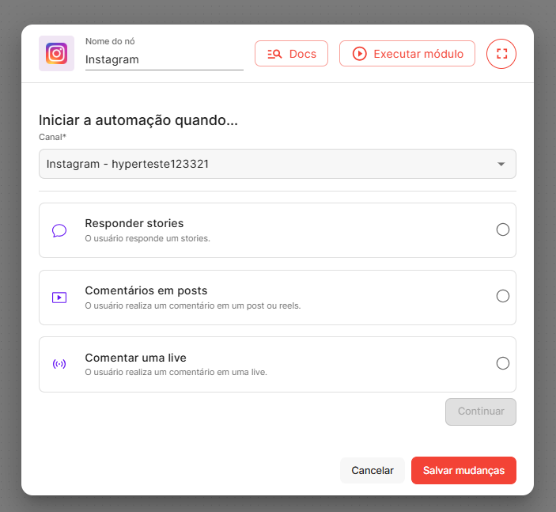Viewport: 556px width, 512px height.
Task: Select the Responder stories radio button
Action: click(502, 229)
